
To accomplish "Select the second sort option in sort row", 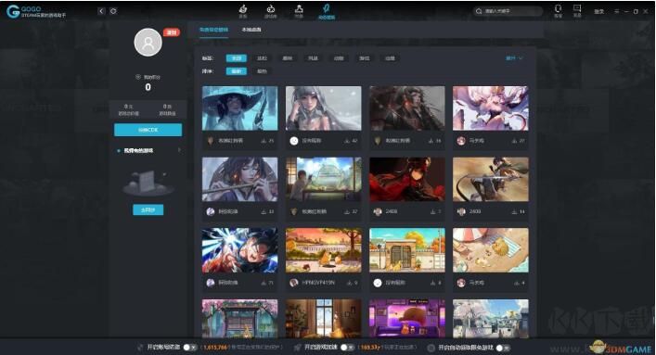I will pos(262,71).
